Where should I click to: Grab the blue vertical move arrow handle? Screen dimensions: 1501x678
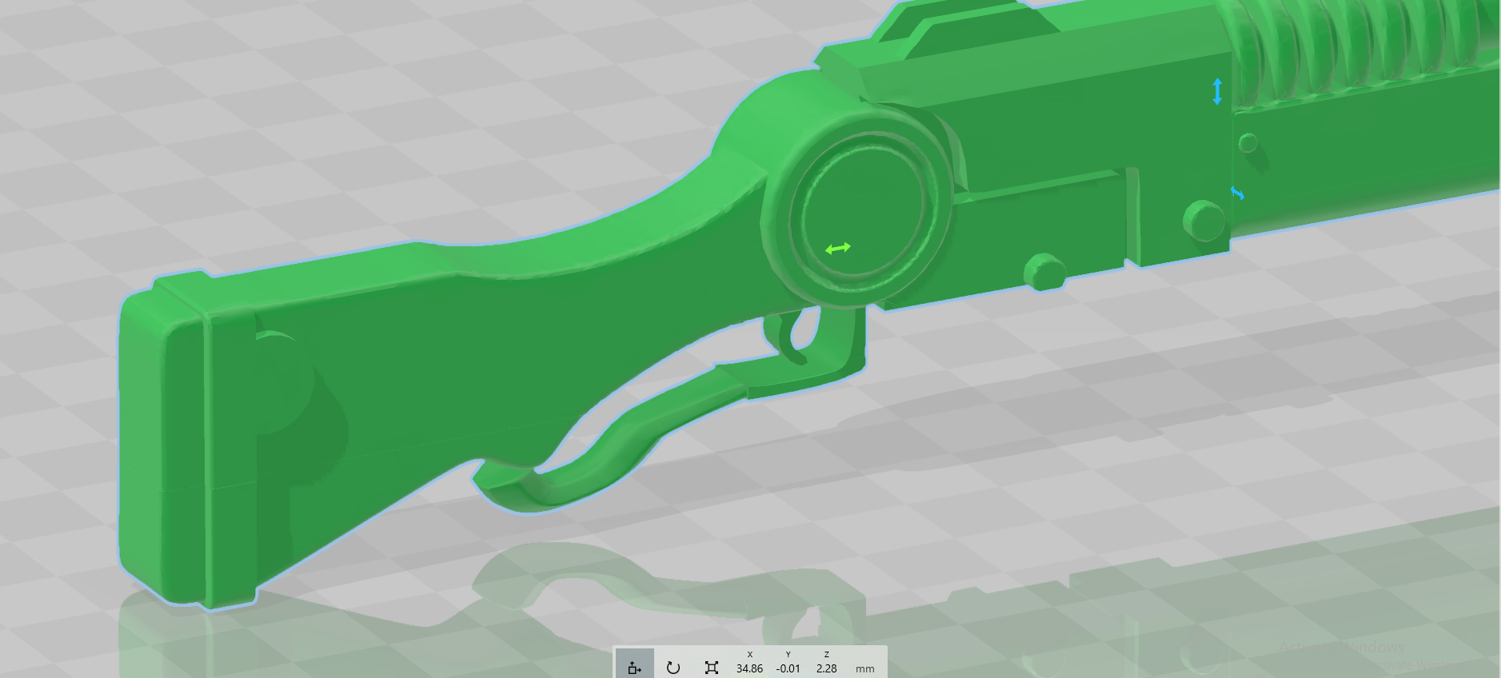(x=1217, y=91)
